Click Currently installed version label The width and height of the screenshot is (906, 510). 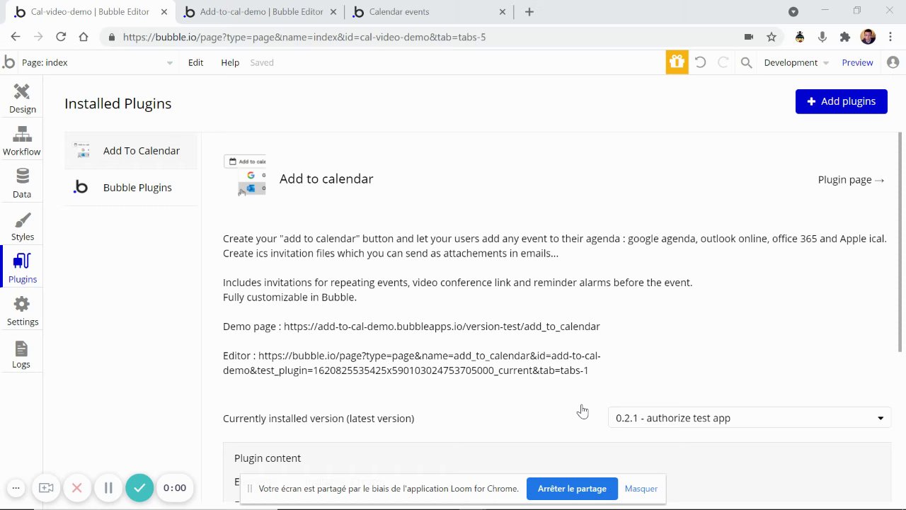(319, 419)
